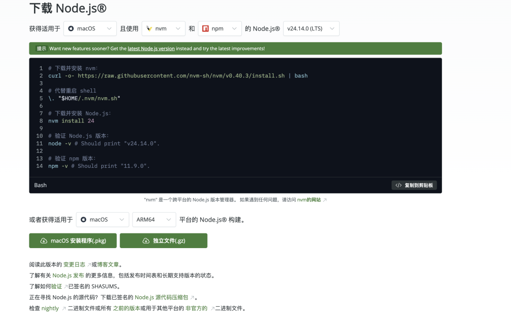Click the 独立文件(.gz) button
Screen dimensions: 511x318
(x=164, y=241)
